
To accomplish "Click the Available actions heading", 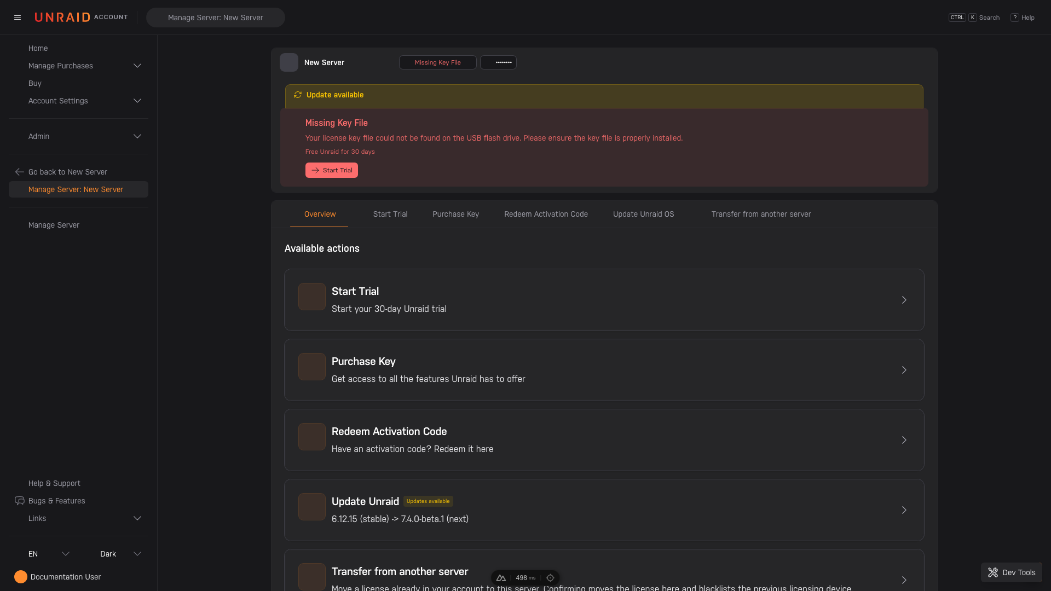I will pos(322,248).
